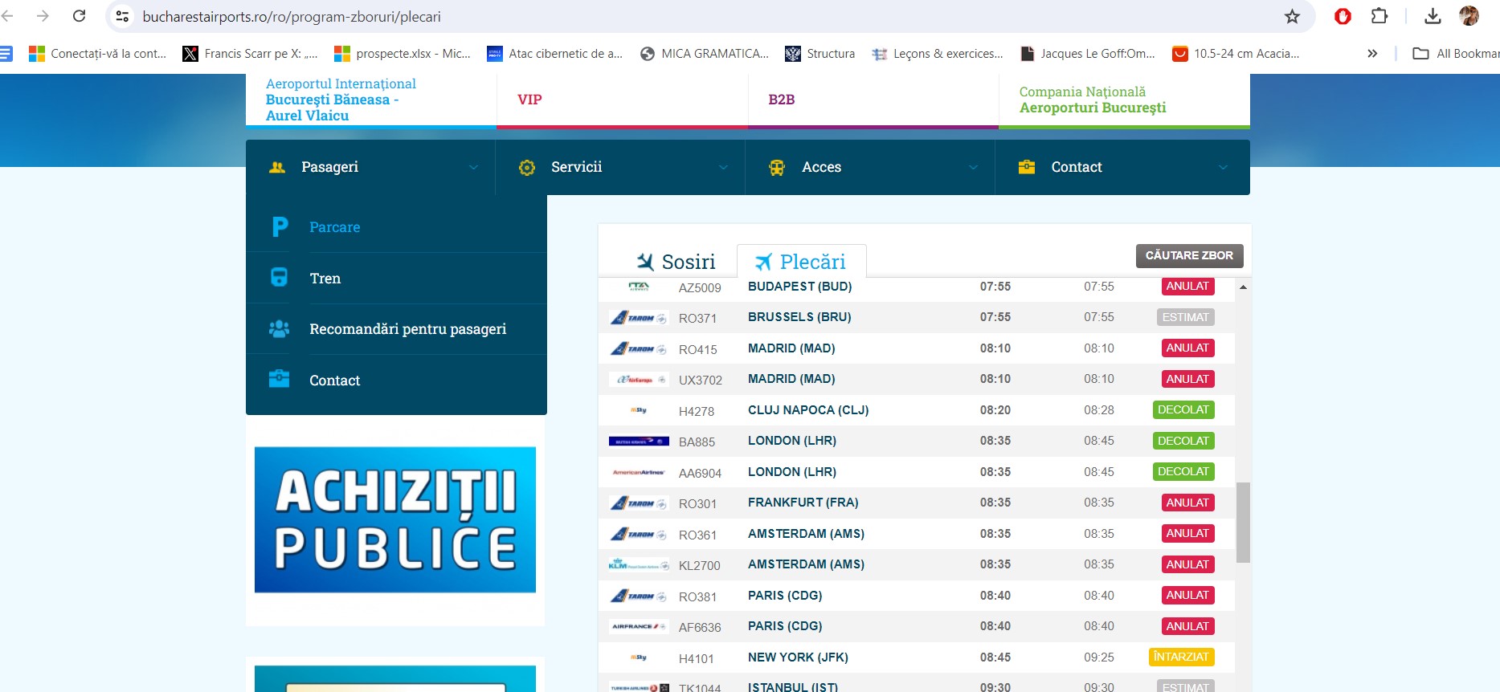Click the site information icon in address bar
Viewport: 1500px width, 692px height.
pyautogui.click(x=122, y=16)
